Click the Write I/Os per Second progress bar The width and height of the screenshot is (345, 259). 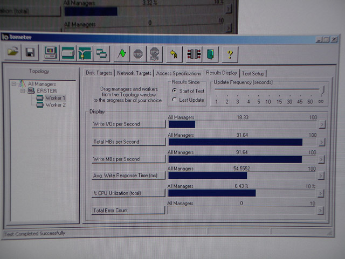243,124
